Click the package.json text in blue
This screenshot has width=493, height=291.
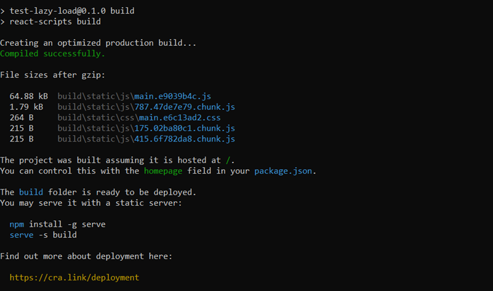pos(283,171)
